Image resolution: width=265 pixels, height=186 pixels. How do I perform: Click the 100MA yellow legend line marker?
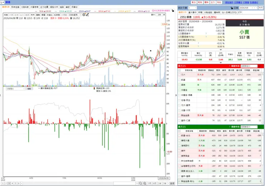[x=115, y=11]
